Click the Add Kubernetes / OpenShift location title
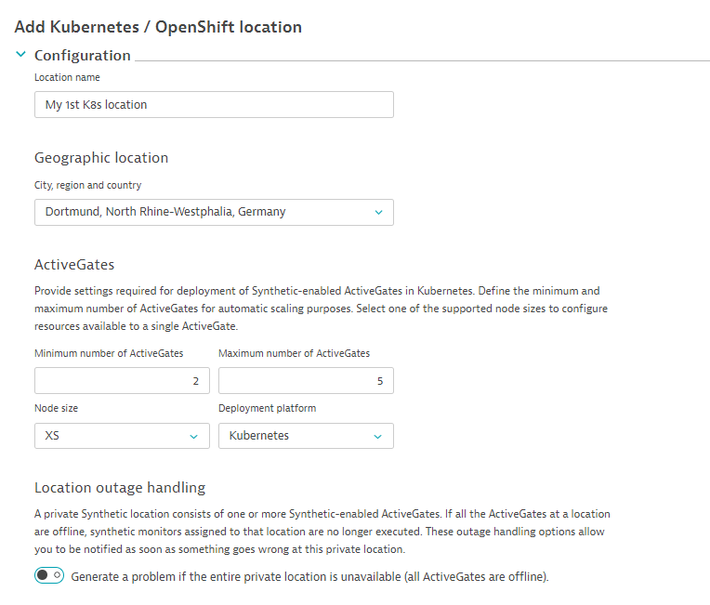Screen dimensions: 710x605 point(158,27)
